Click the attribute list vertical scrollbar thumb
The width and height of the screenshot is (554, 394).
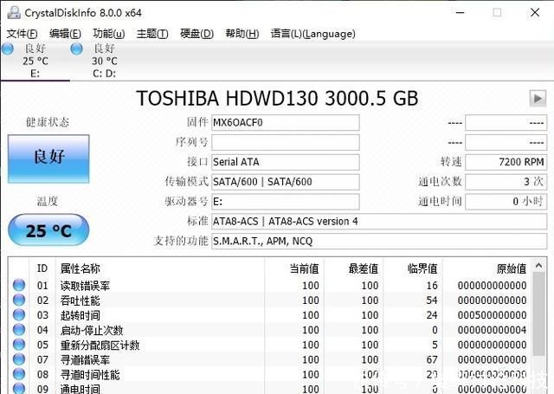pyautogui.click(x=538, y=313)
